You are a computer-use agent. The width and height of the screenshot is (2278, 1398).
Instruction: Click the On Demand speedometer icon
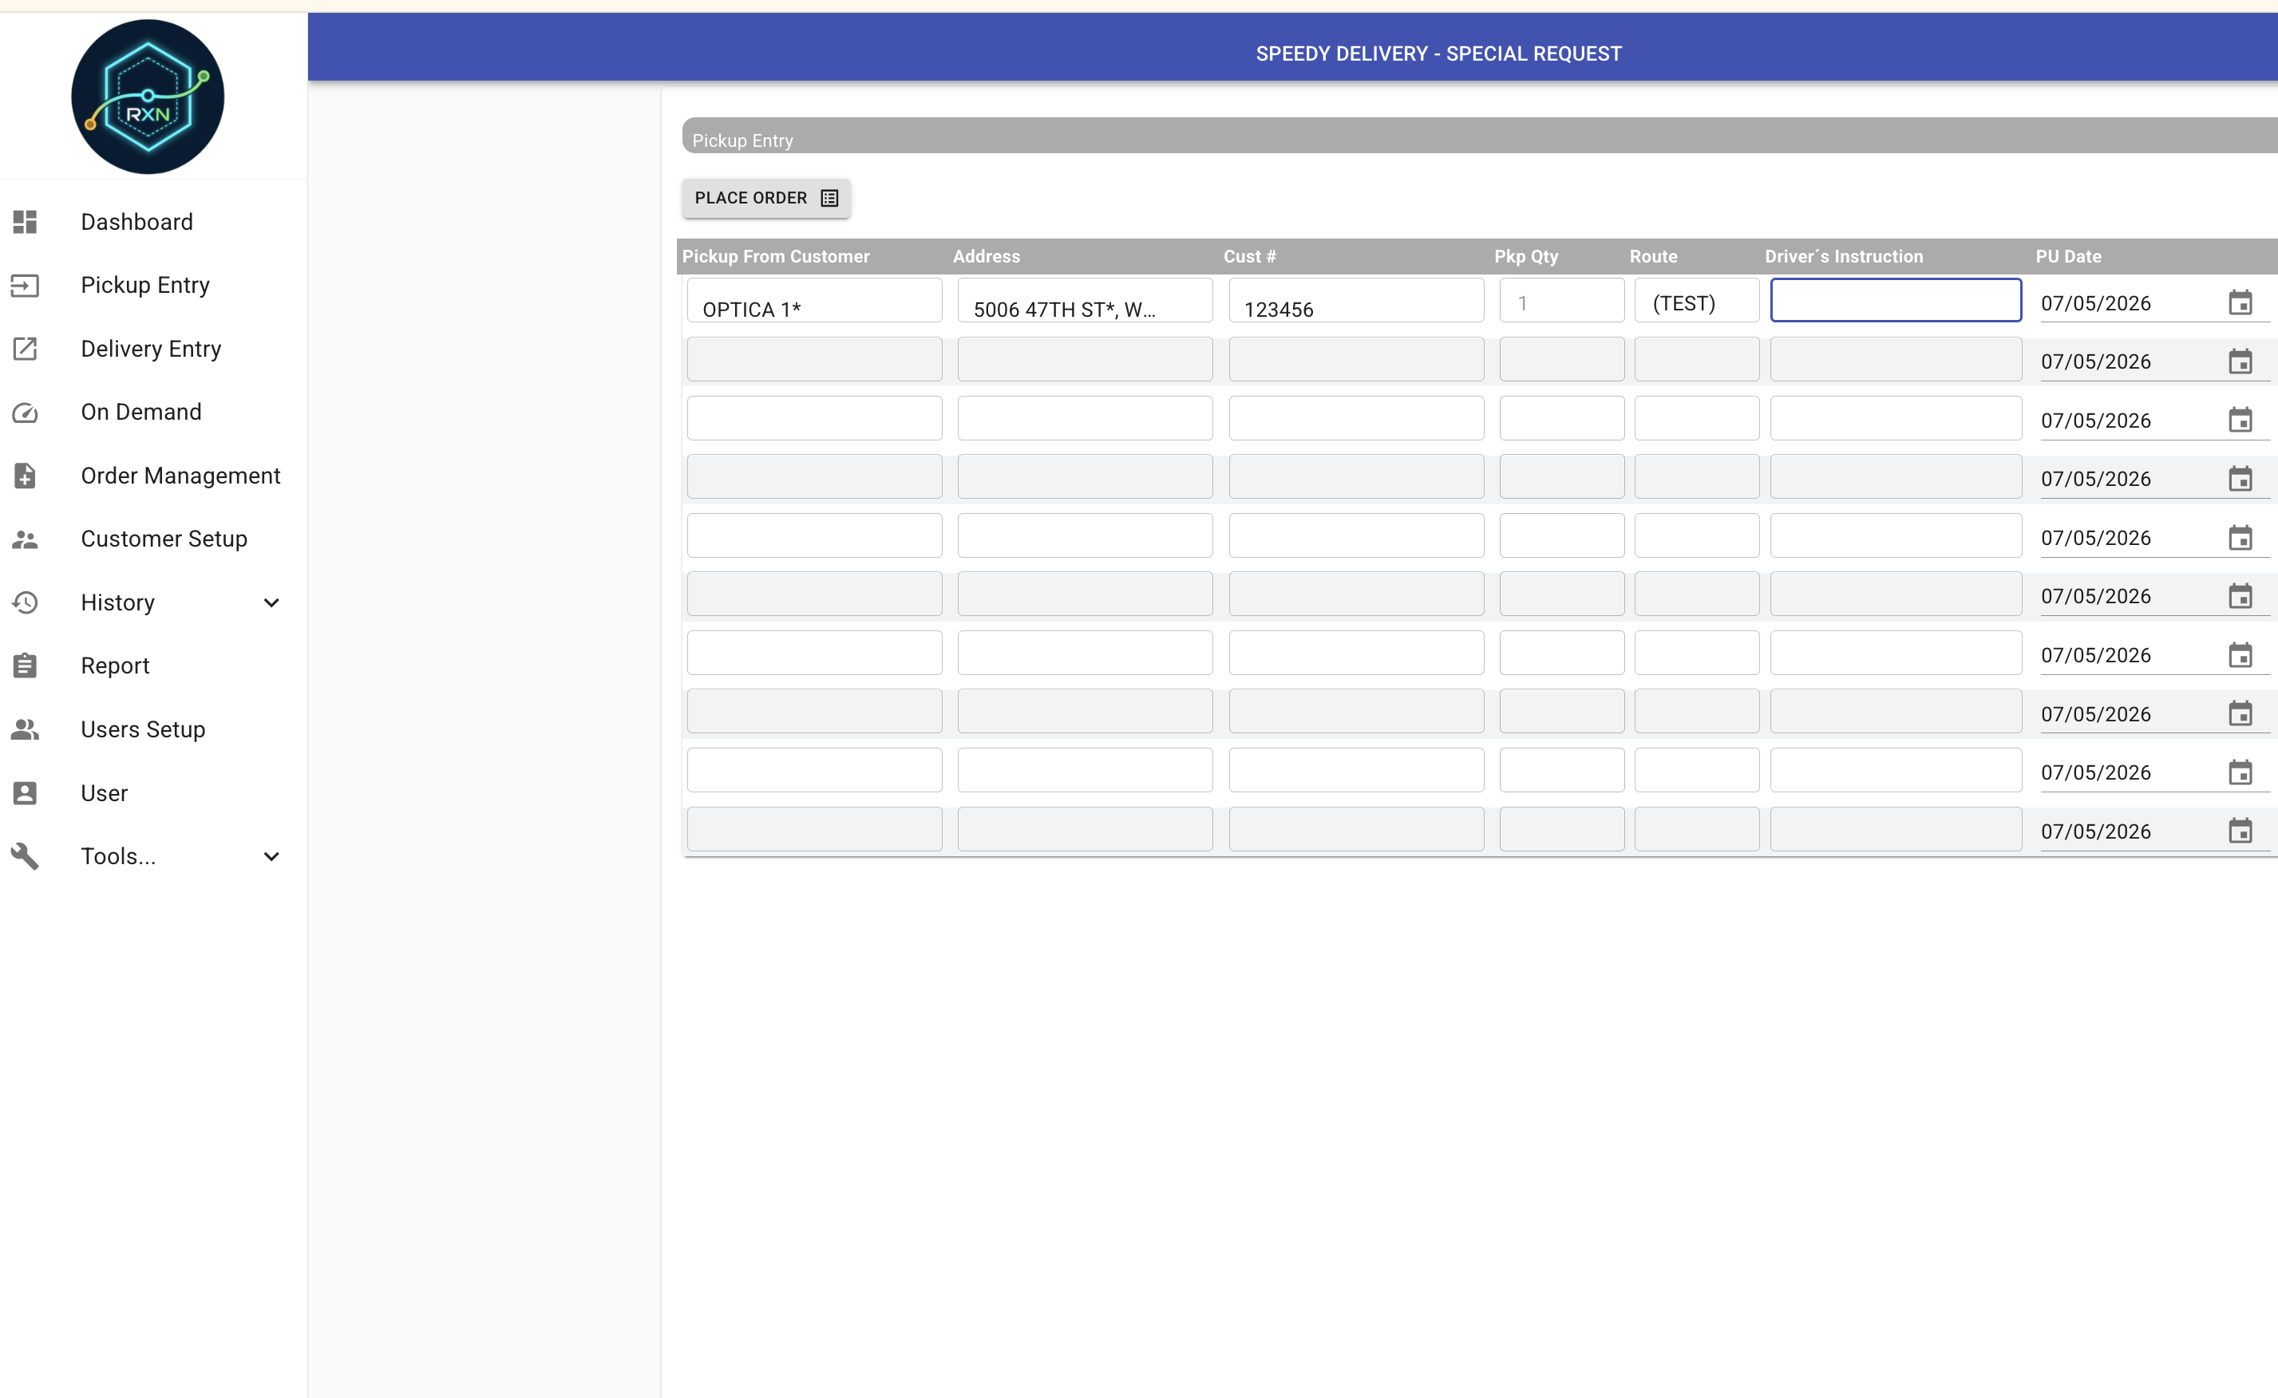[25, 413]
